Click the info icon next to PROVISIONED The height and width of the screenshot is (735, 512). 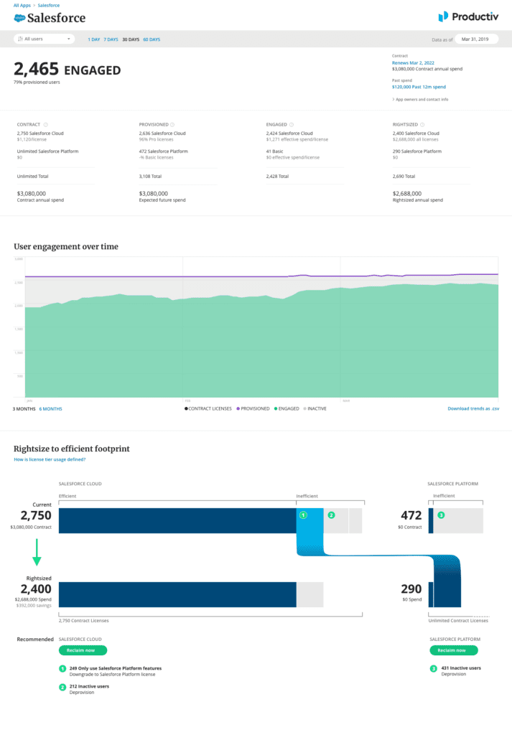[172, 125]
